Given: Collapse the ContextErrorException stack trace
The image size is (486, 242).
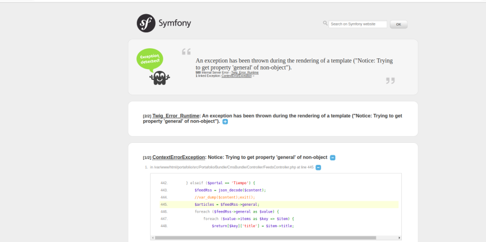Looking at the screenshot, I should [333, 158].
